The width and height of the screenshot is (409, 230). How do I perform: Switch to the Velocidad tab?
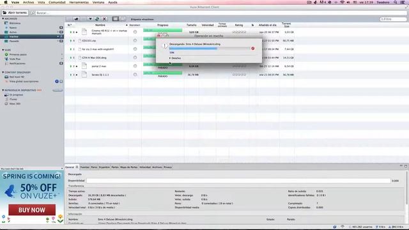click(x=145, y=167)
